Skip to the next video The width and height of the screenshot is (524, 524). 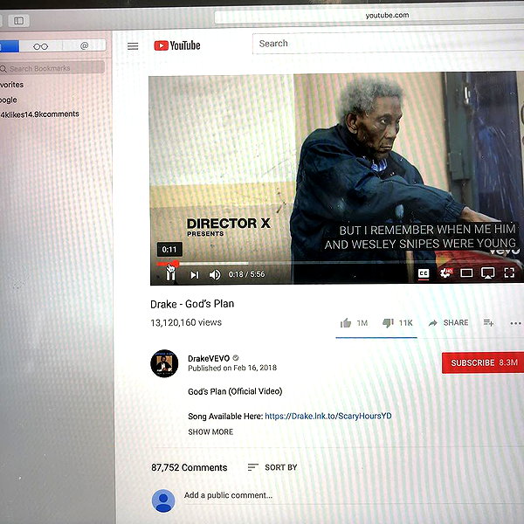(195, 275)
